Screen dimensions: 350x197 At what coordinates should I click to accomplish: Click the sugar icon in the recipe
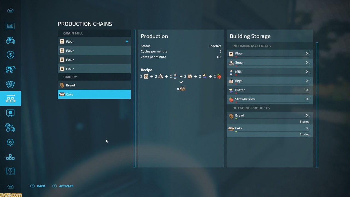[161, 77]
